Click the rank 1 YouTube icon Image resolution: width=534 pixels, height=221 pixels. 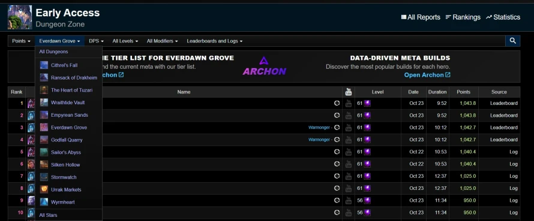point(349,104)
